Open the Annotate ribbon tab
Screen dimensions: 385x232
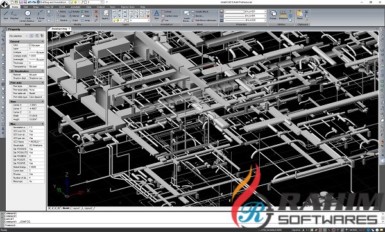click(75, 7)
